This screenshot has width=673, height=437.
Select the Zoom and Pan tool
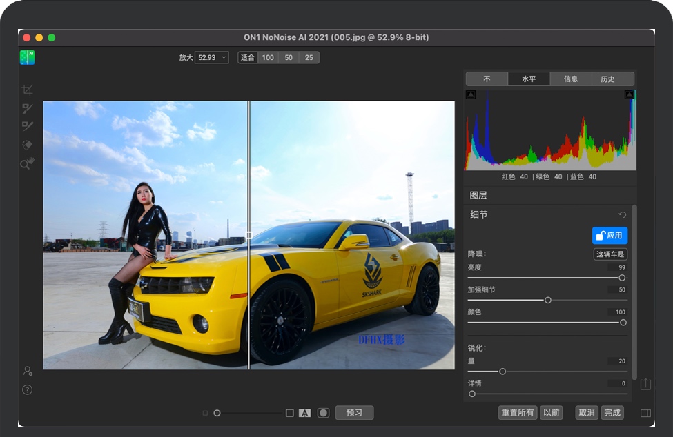point(28,163)
